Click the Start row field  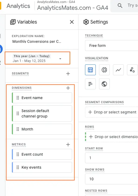coord(111,158)
